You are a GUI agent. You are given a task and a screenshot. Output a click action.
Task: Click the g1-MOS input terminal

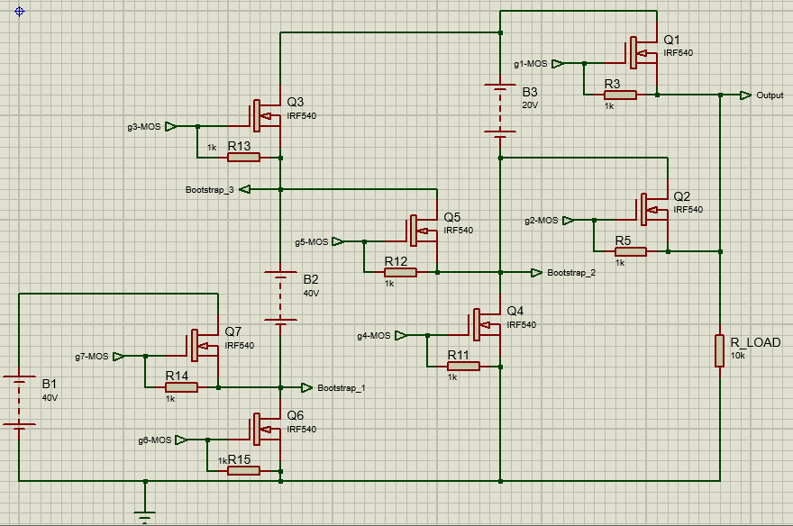[558, 64]
